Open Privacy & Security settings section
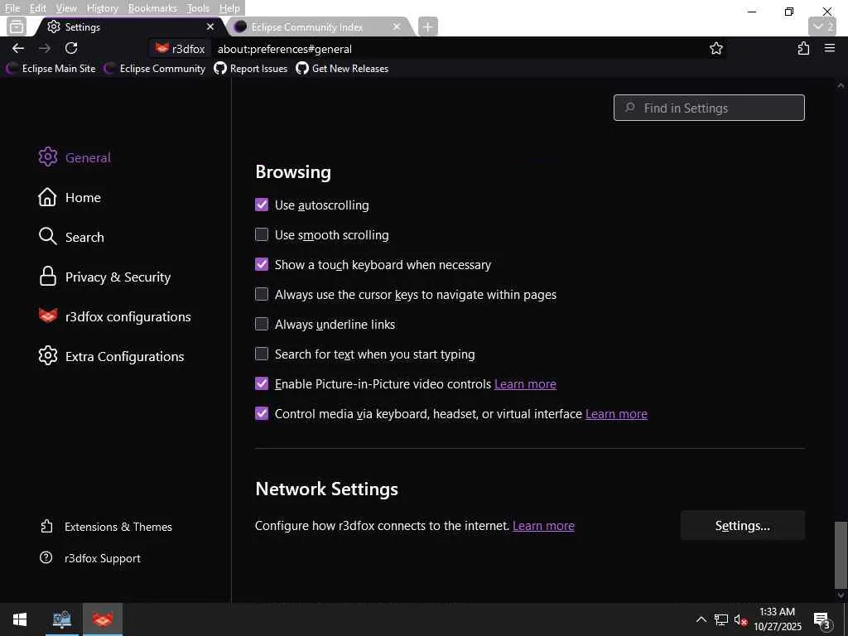Screen dimensions: 848x636 (118, 277)
